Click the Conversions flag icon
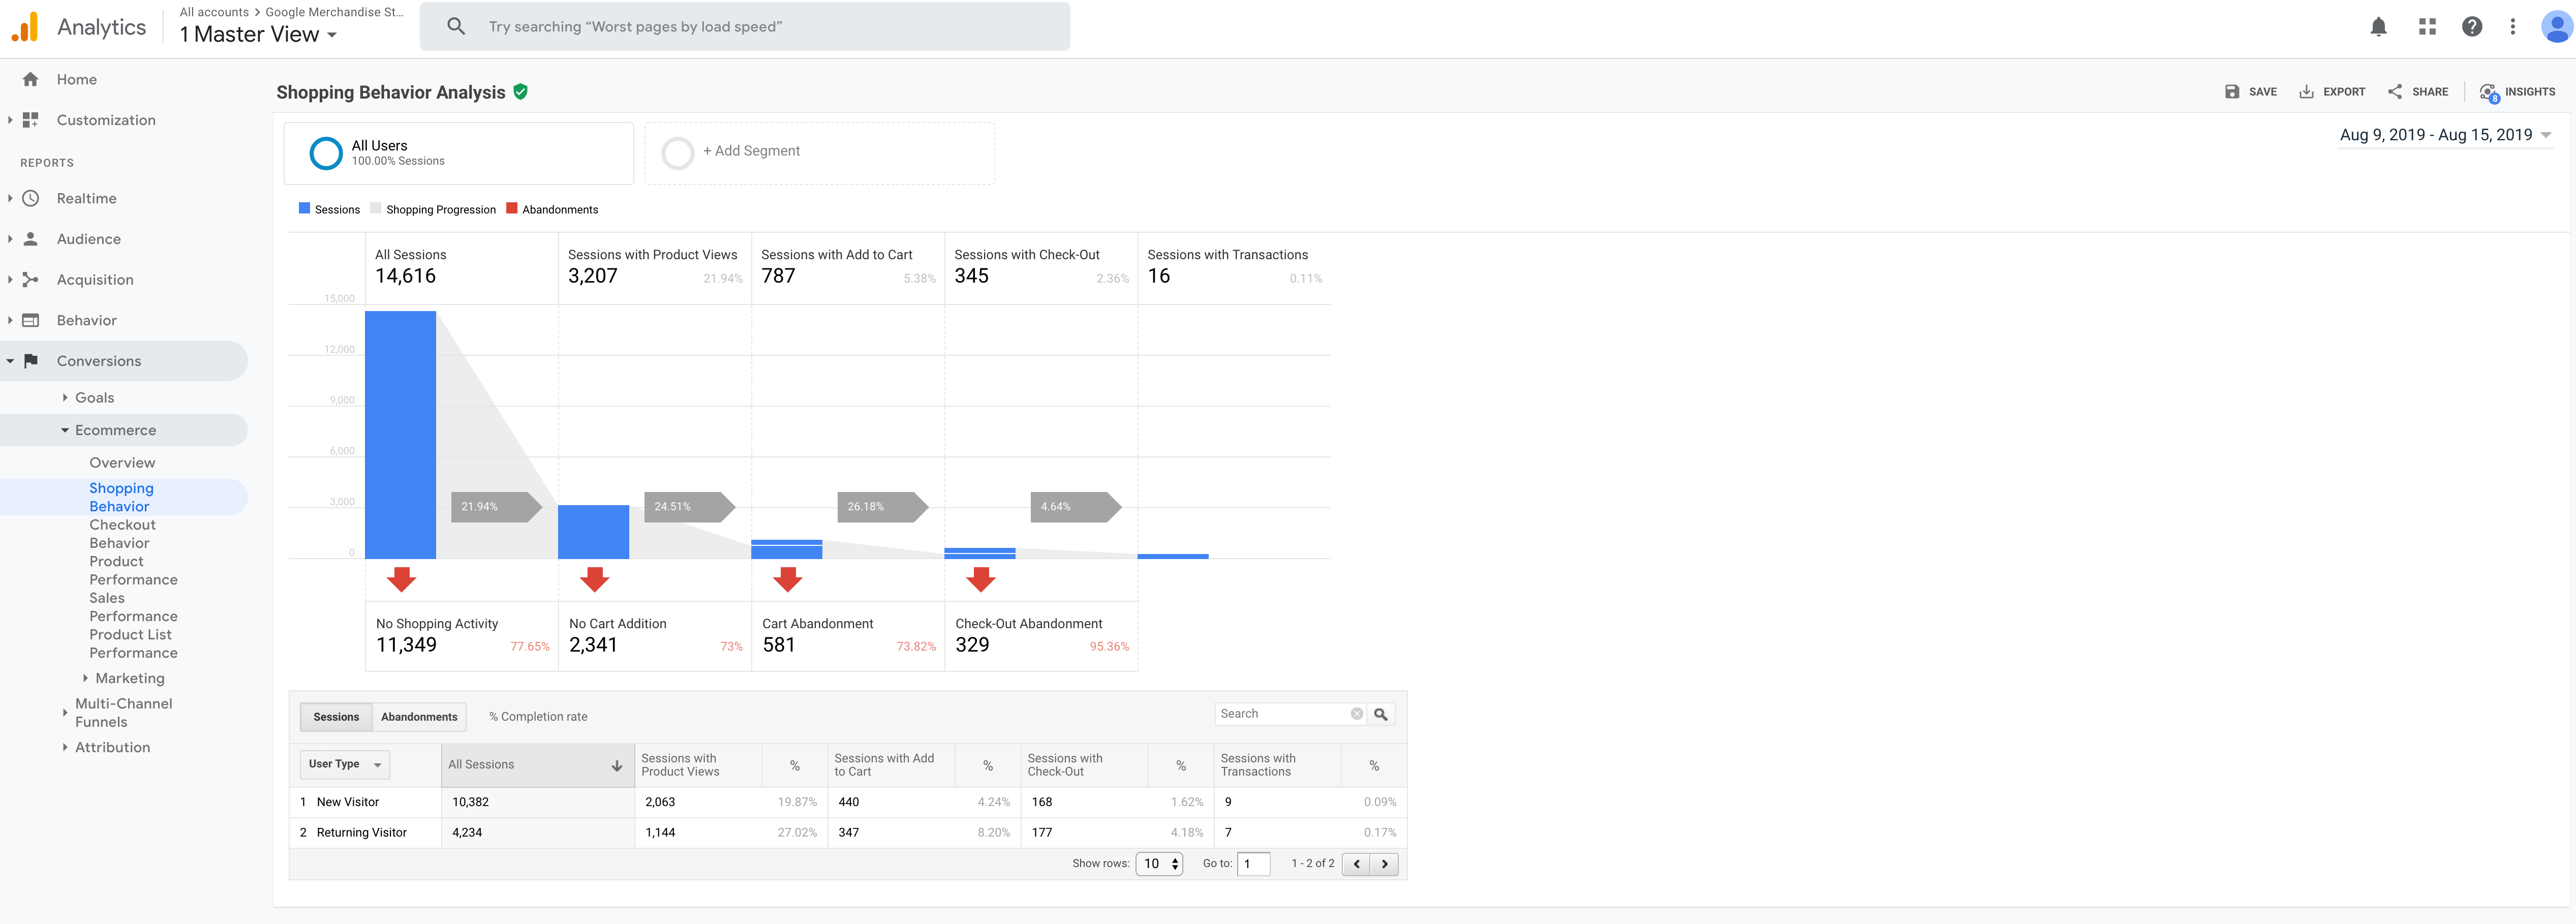This screenshot has width=2576, height=924. (x=31, y=361)
